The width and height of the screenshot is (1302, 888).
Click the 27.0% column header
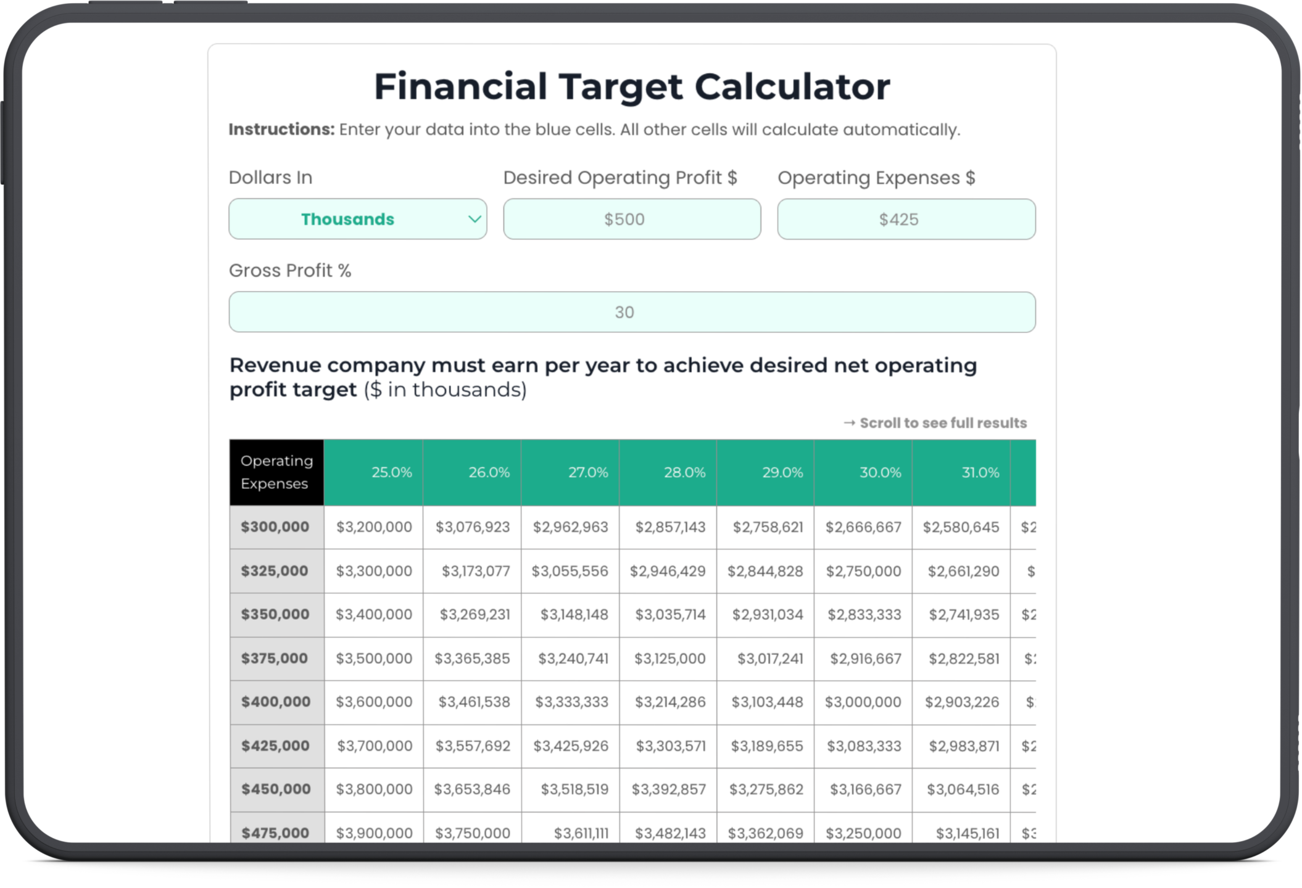point(570,472)
